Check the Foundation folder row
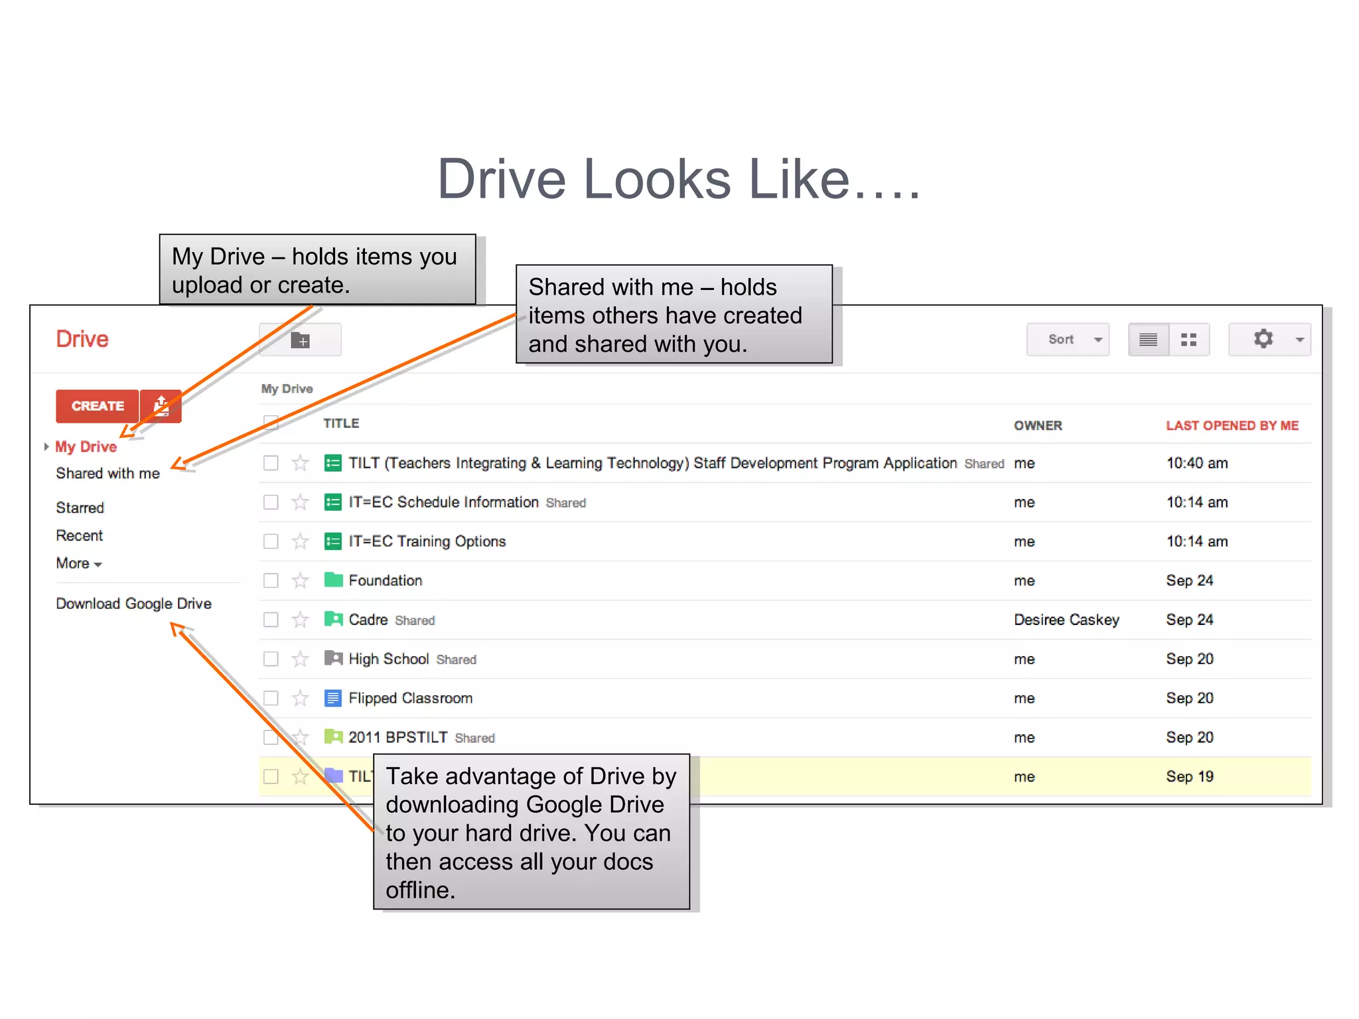This screenshot has width=1359, height=1019. [271, 580]
